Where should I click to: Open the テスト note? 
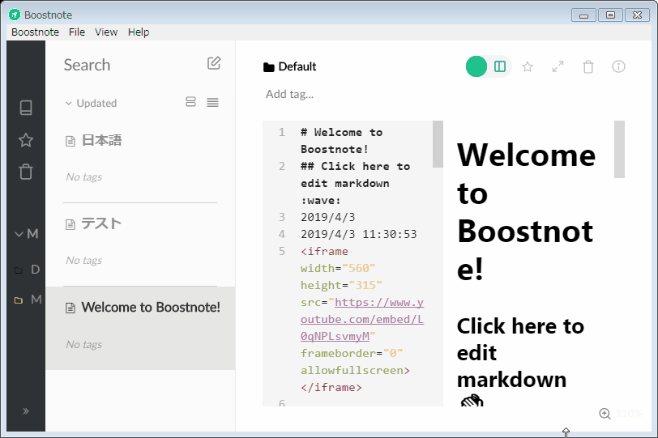pos(140,245)
